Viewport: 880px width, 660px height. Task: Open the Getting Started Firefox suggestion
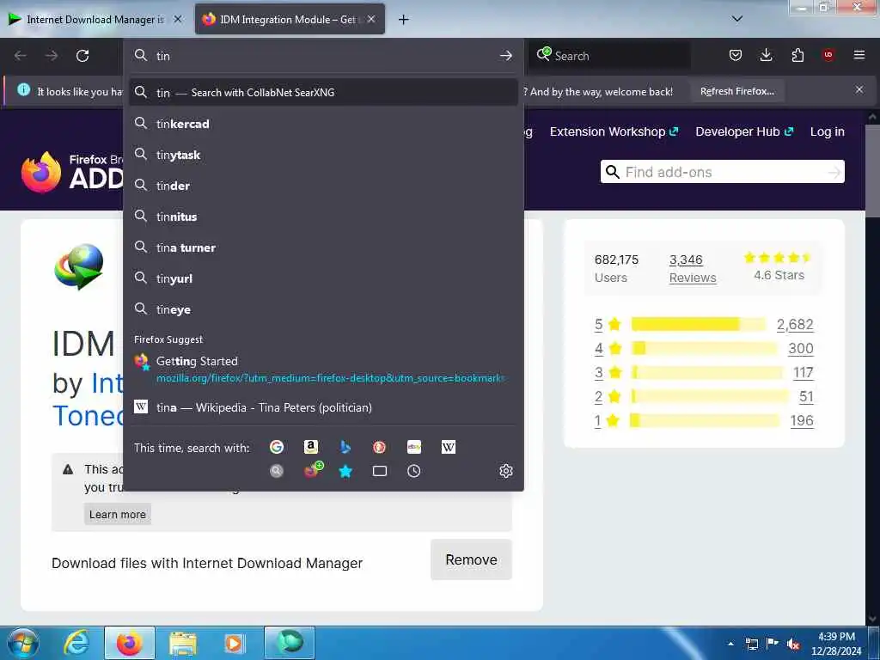tap(323, 370)
